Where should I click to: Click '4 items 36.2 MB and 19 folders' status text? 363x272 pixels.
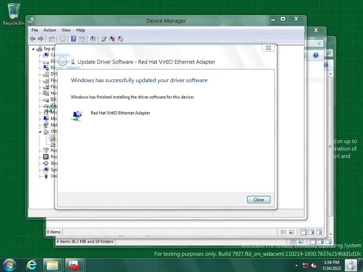pos(85,242)
